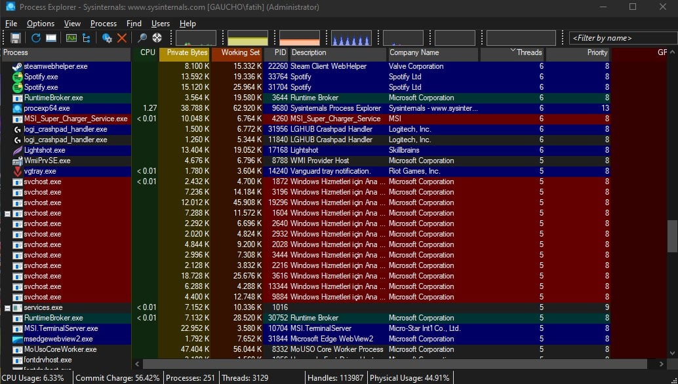678x384 pixels.
Task: Click Commit Charge in the status bar
Action: click(x=117, y=378)
